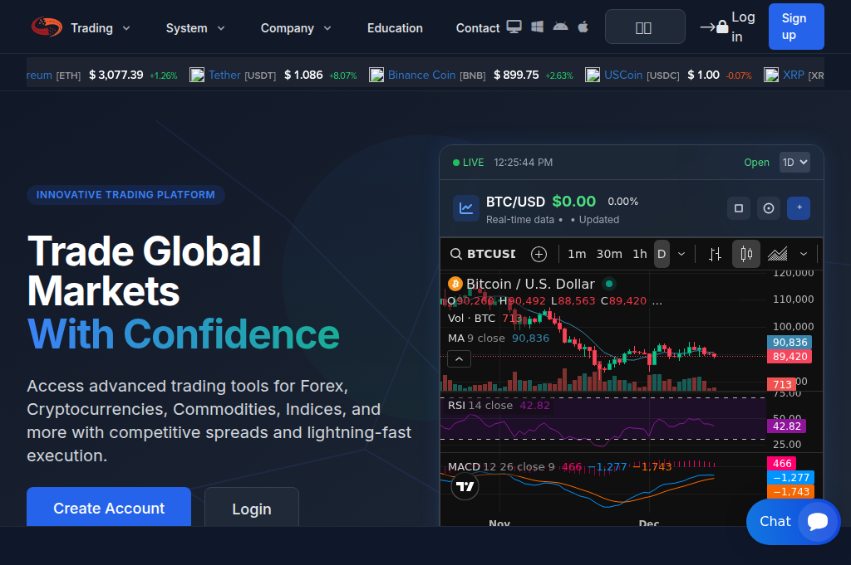Image resolution: width=851 pixels, height=565 pixels.
Task: Click the Create Account button
Action: pos(108,509)
